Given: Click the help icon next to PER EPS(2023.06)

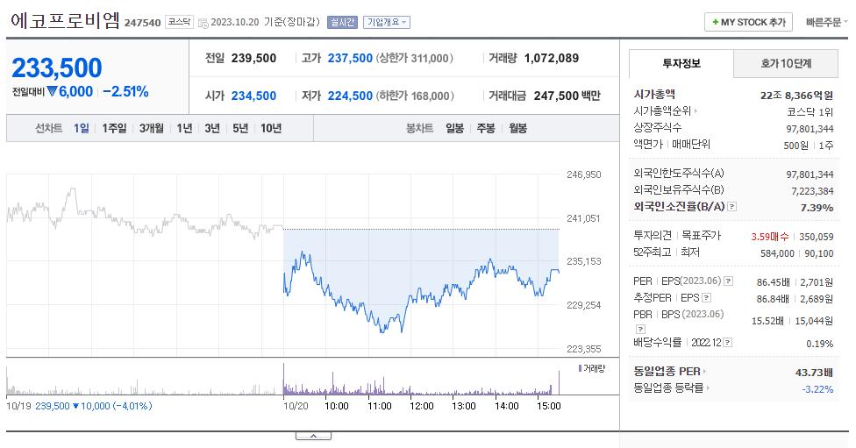Looking at the screenshot, I should (728, 281).
